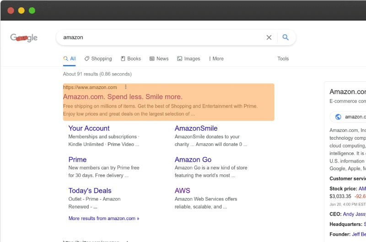
Task: Expand the More search categories menu
Action: pyautogui.click(x=216, y=59)
